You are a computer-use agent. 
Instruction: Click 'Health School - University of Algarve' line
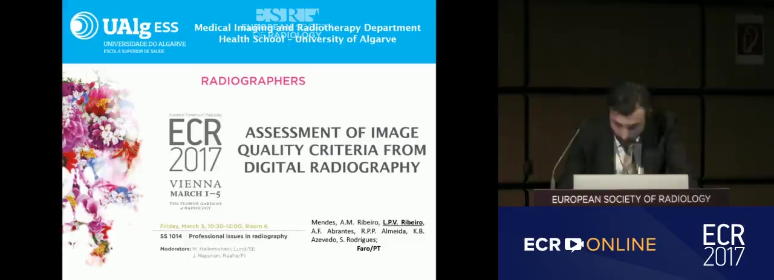point(307,39)
